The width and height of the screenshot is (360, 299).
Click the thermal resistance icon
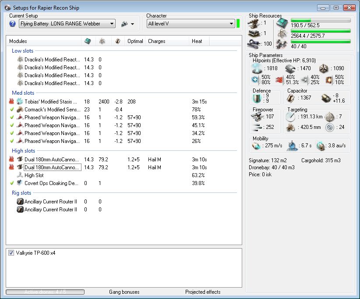[x=279, y=80]
